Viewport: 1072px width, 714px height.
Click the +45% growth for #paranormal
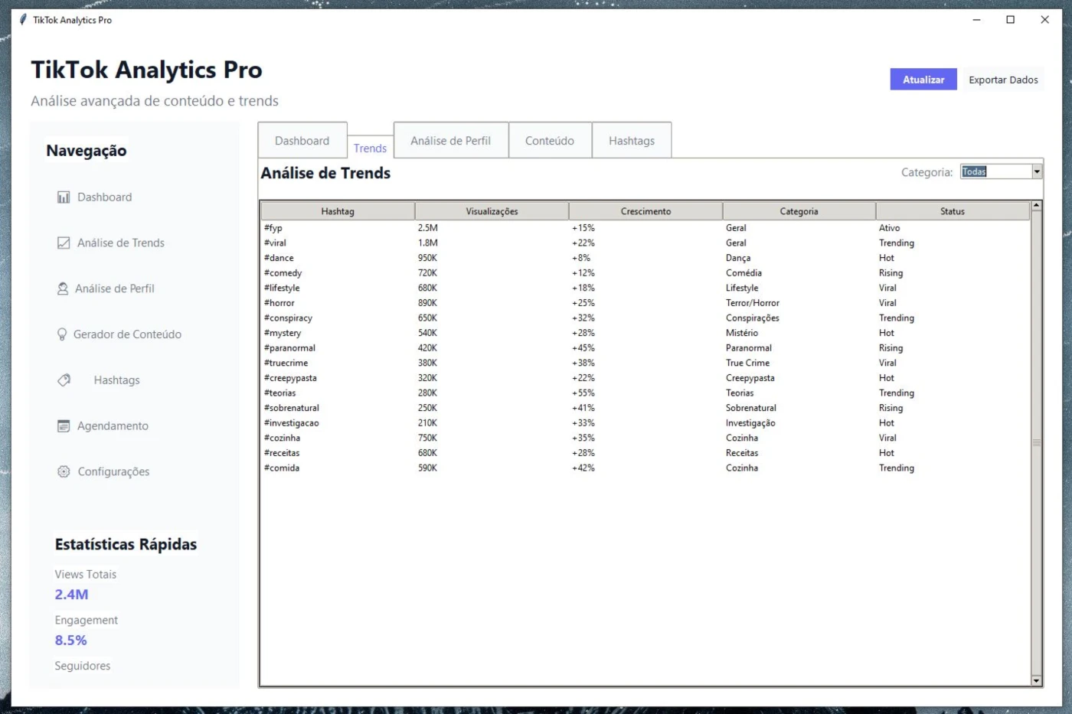583,348
